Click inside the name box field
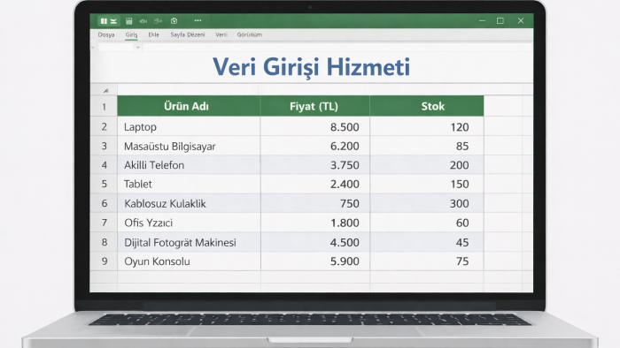This screenshot has width=620, height=348. (x=116, y=48)
